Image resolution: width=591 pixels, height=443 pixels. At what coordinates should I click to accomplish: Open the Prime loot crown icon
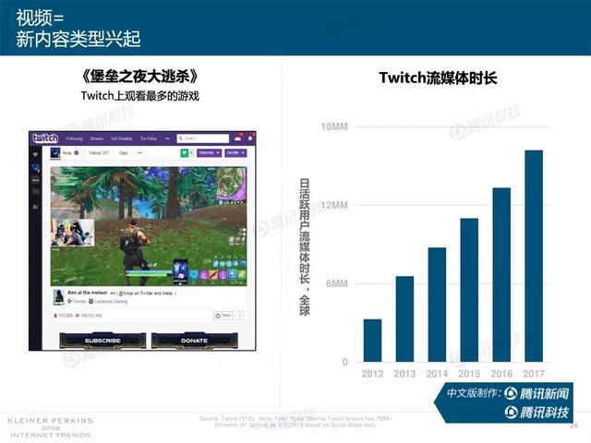pyautogui.click(x=238, y=138)
